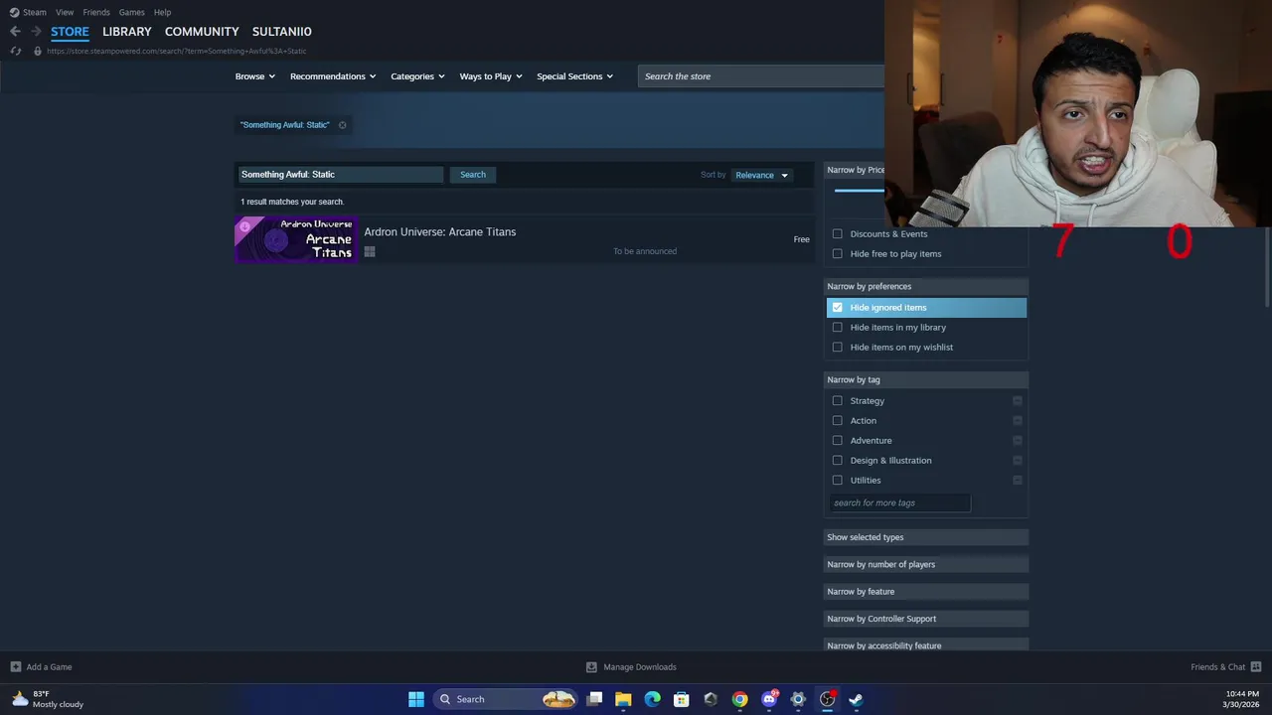
Task: Open the Manage Downloads icon
Action: pyautogui.click(x=591, y=667)
